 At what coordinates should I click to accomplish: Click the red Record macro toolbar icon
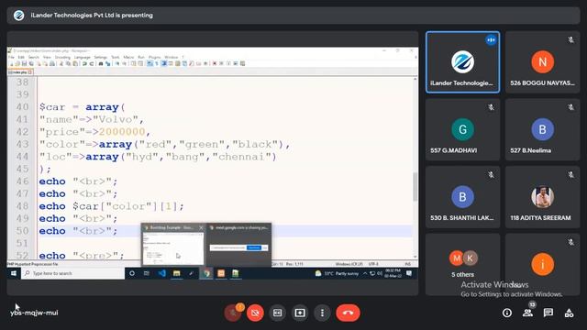click(x=215, y=63)
